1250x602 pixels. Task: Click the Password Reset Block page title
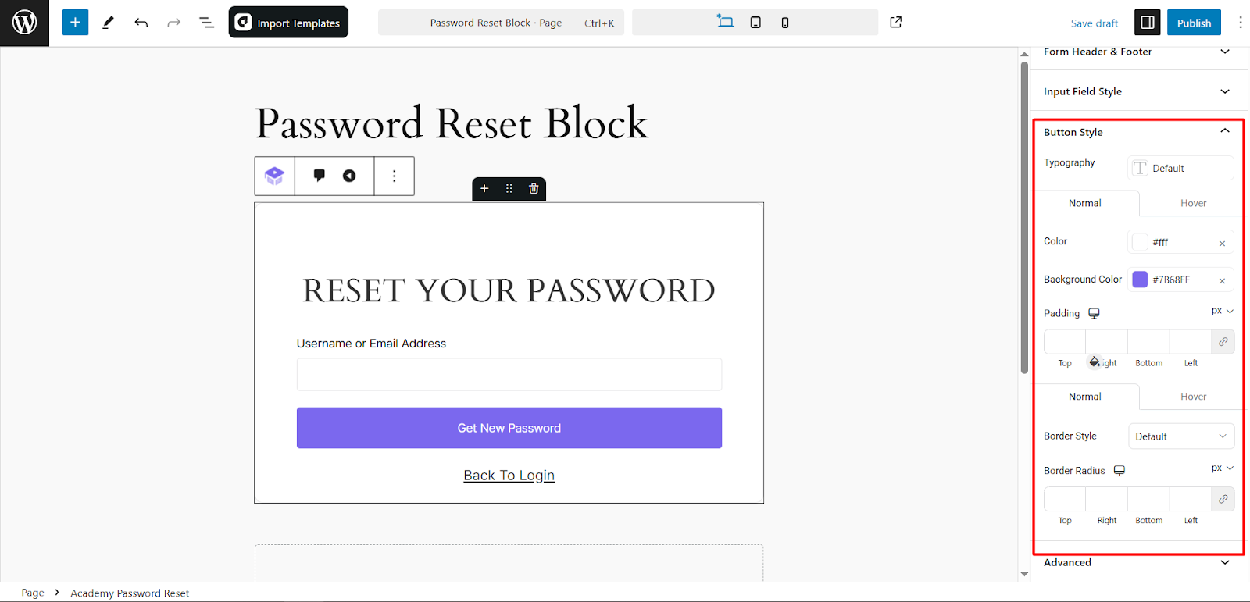click(x=452, y=123)
